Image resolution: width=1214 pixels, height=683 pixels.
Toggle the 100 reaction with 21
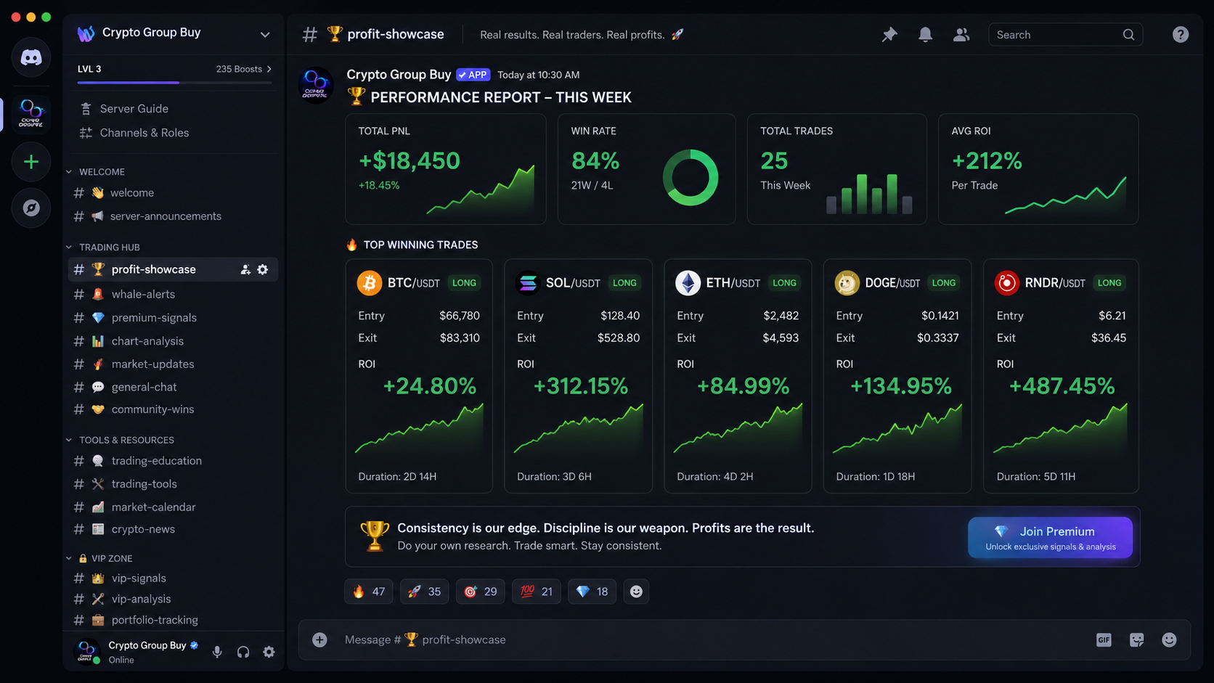click(x=537, y=592)
